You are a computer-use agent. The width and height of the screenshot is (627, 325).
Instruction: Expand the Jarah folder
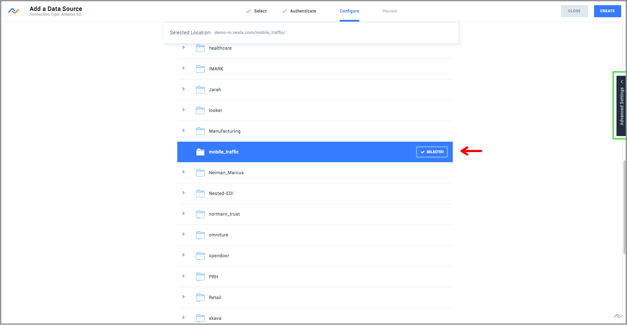coord(183,89)
